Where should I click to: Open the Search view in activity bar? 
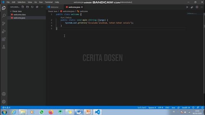pyautogui.click(x=4, y=16)
